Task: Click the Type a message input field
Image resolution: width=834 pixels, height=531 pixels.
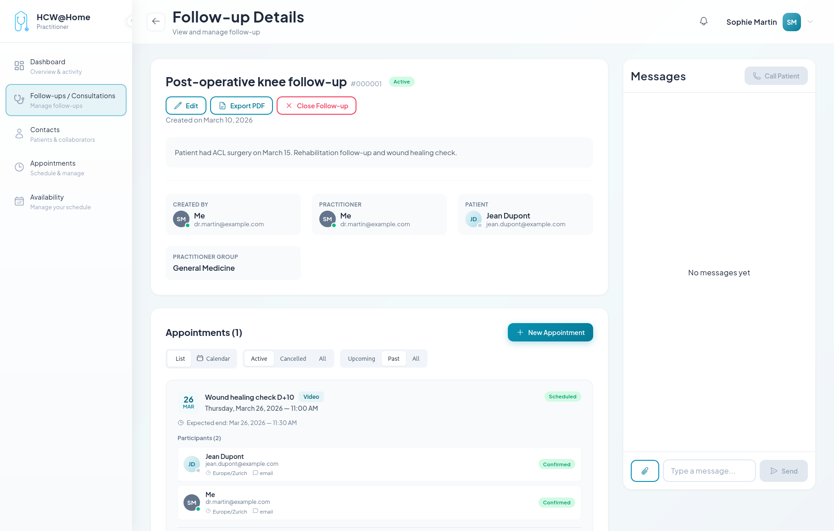Action: click(709, 471)
